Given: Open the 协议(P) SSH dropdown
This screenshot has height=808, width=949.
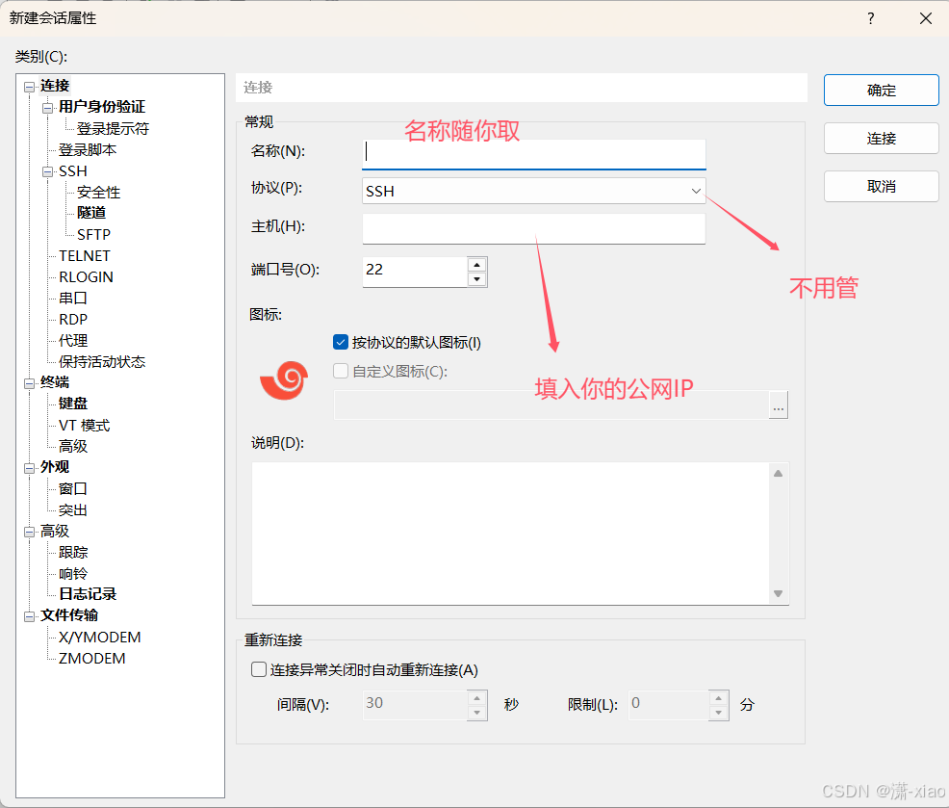Looking at the screenshot, I should pyautogui.click(x=534, y=191).
